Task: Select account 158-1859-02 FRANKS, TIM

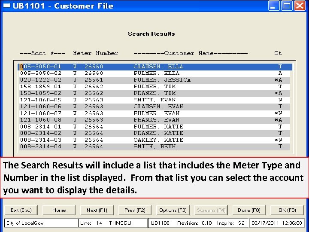Action: click(154, 93)
